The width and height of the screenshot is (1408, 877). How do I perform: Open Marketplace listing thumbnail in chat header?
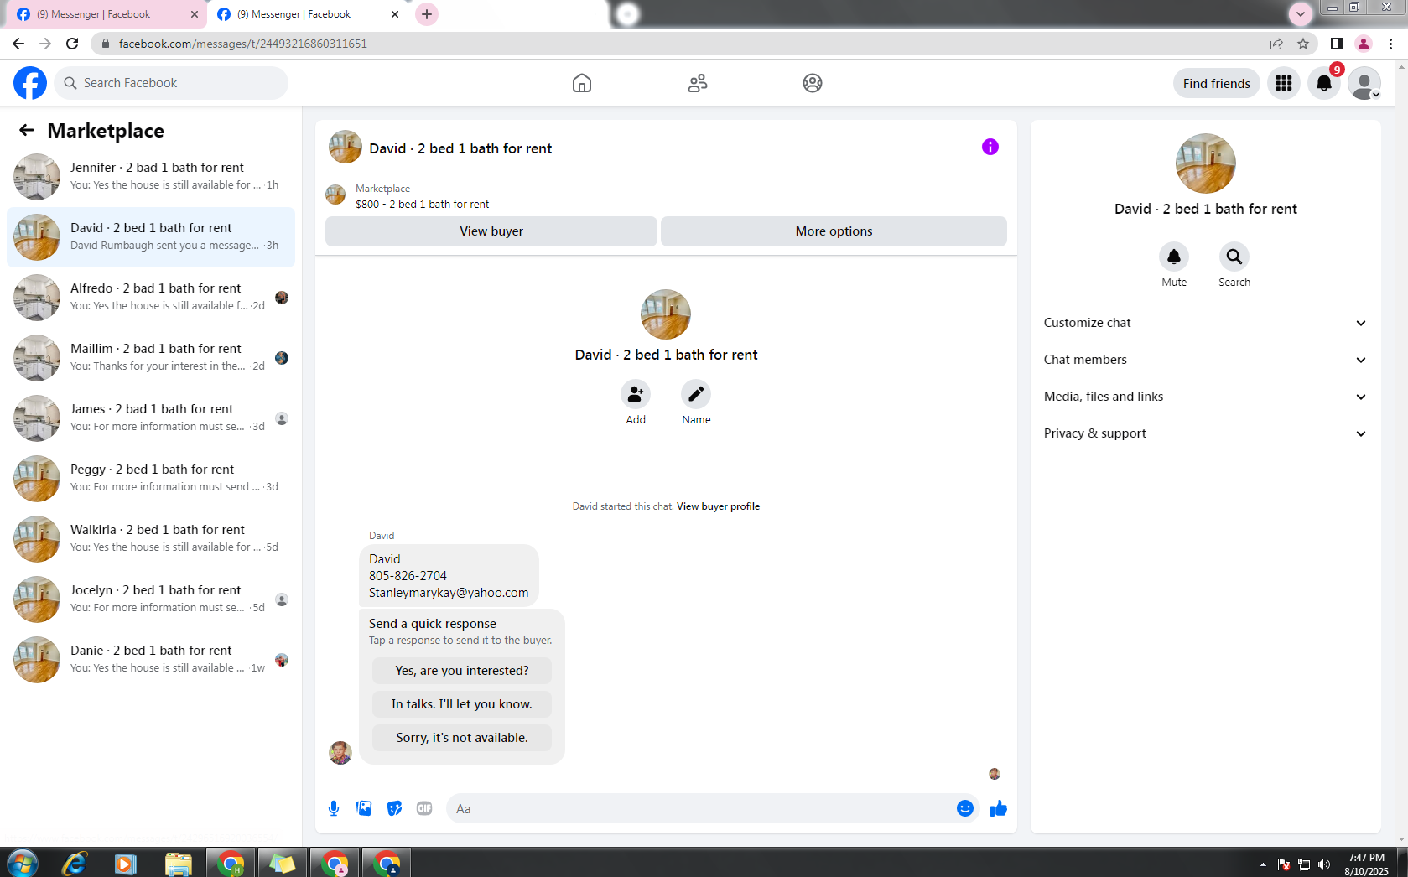[x=335, y=195]
